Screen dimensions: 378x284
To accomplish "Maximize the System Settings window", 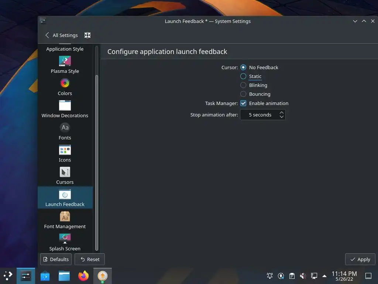I will coord(364,21).
